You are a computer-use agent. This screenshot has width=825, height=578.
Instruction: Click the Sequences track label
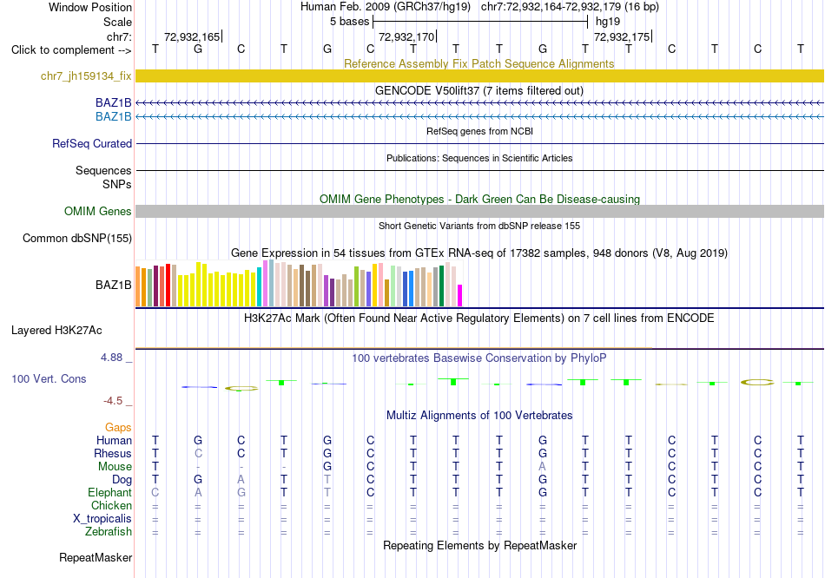tap(103, 170)
